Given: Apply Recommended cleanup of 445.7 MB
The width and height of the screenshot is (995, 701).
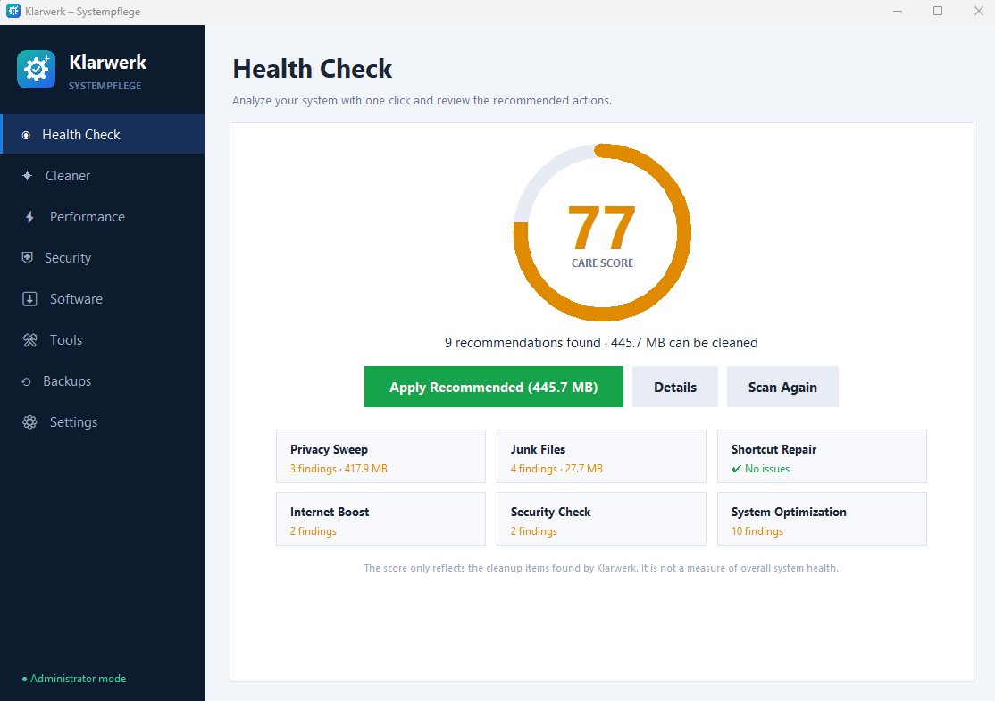Looking at the screenshot, I should [494, 387].
